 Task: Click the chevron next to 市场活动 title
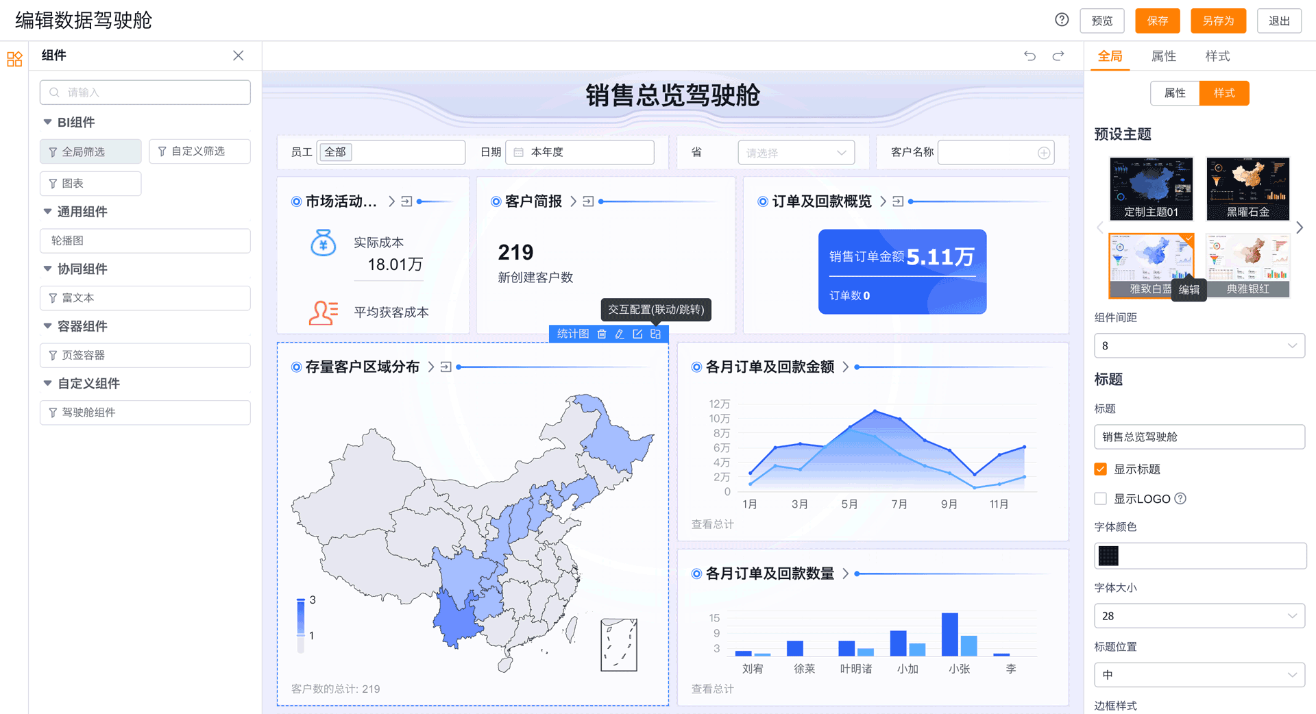pos(391,201)
